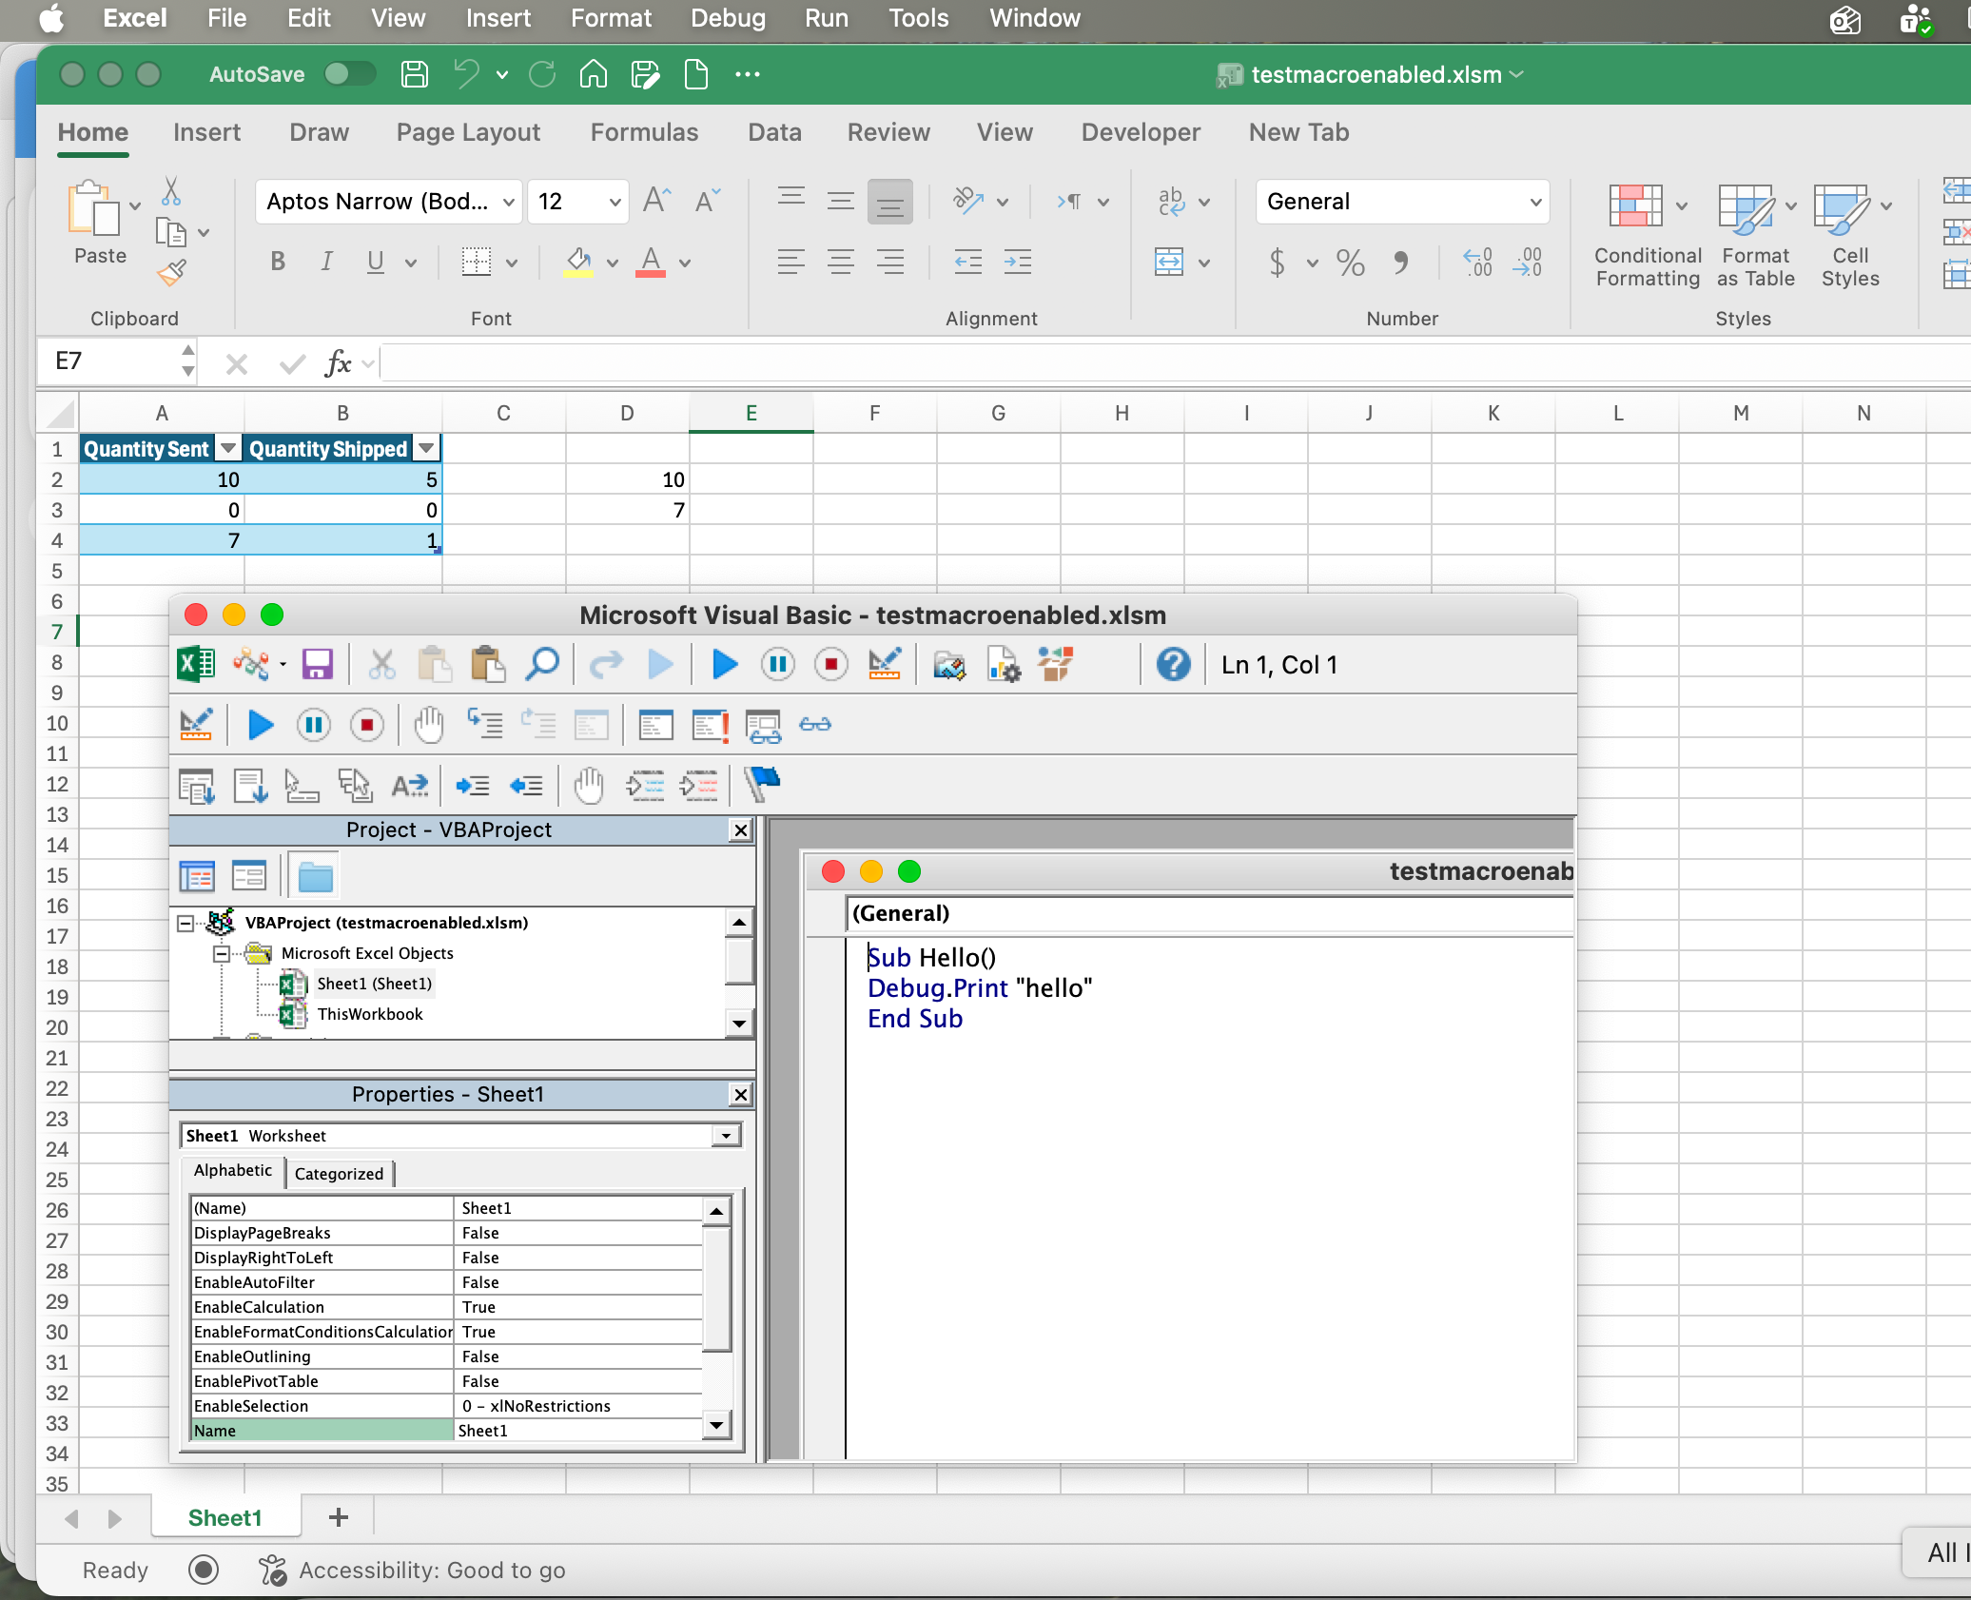
Task: Collapse the VBAProject tree node
Action: (x=185, y=923)
